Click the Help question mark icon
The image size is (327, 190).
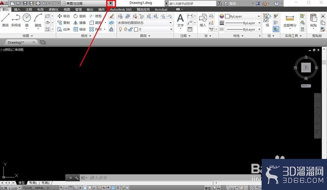coord(277,3)
